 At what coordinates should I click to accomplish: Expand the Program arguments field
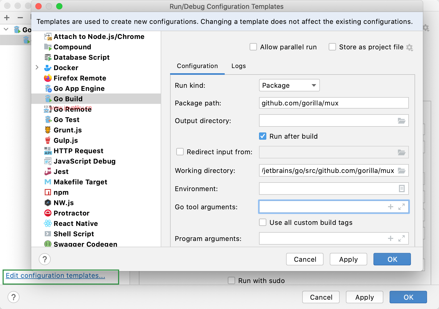[x=402, y=238]
